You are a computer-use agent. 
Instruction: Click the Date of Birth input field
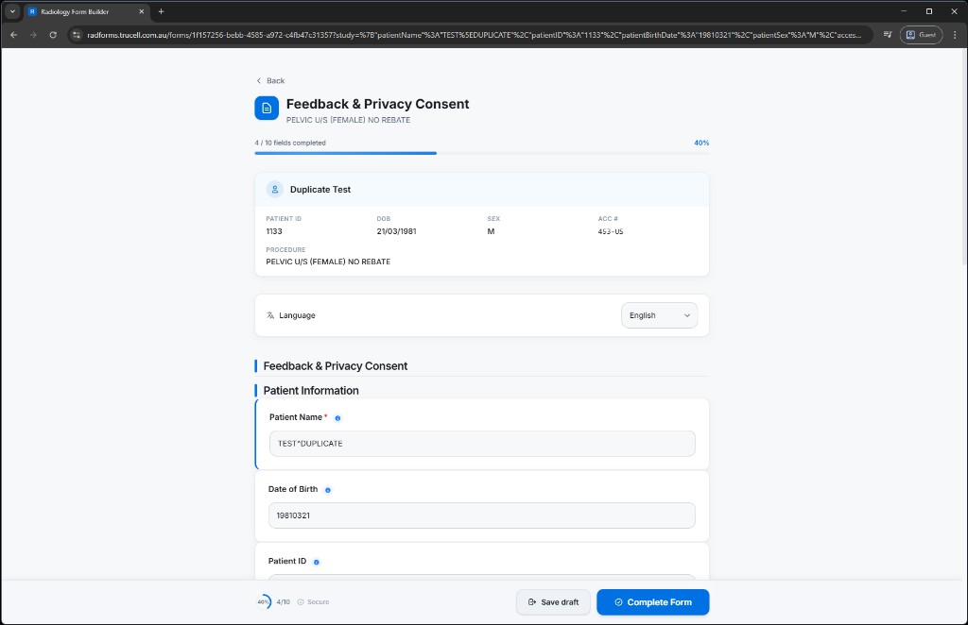(482, 515)
